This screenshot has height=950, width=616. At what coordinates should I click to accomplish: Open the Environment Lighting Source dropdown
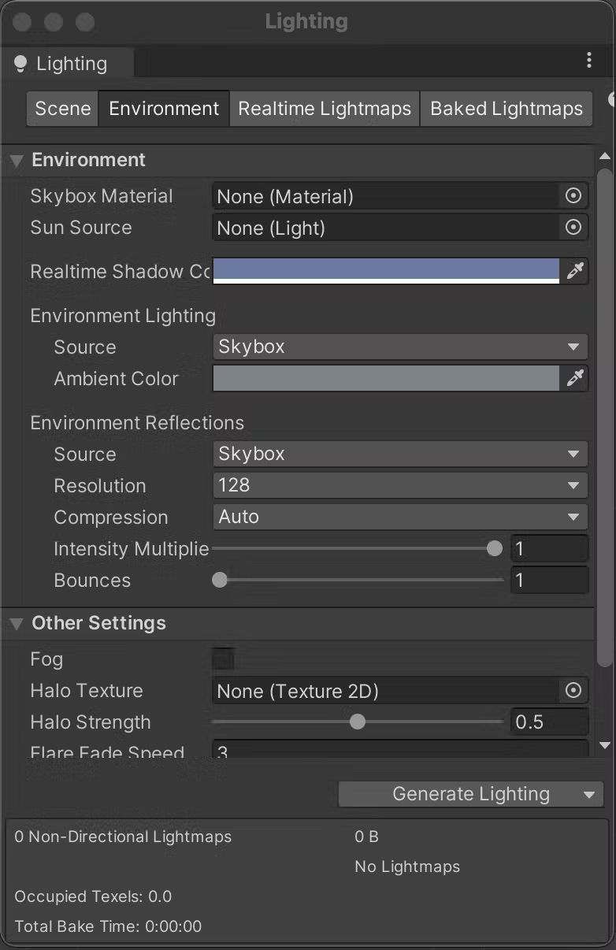tap(399, 347)
